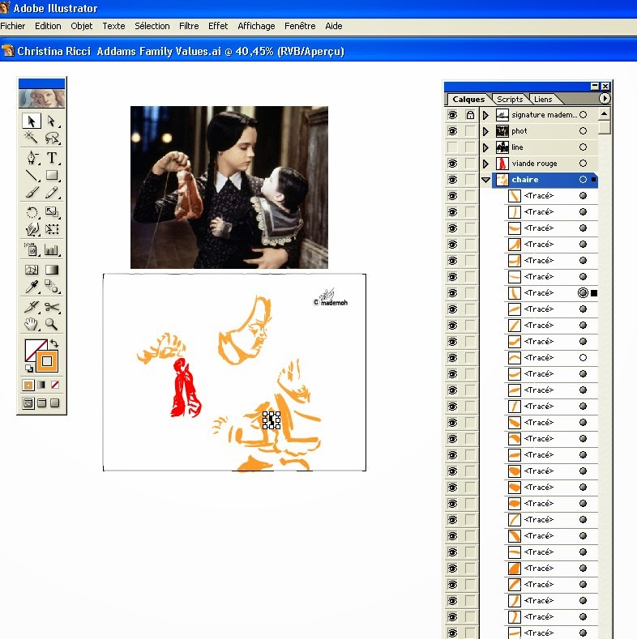Pick the Magic Wand tool
The height and width of the screenshot is (639, 637).
pyautogui.click(x=32, y=138)
